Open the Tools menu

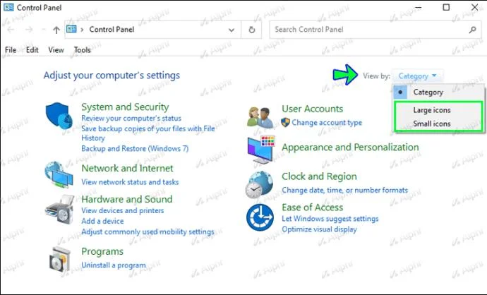pos(83,49)
